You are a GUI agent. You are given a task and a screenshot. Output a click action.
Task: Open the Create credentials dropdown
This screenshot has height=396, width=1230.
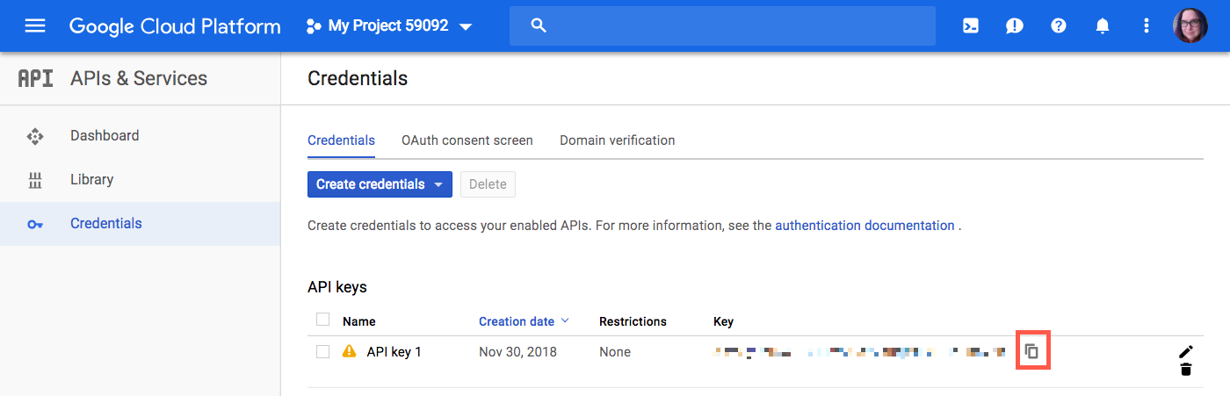click(x=380, y=184)
